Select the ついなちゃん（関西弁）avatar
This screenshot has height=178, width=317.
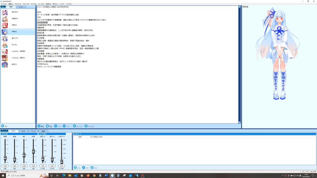[x=5, y=58]
